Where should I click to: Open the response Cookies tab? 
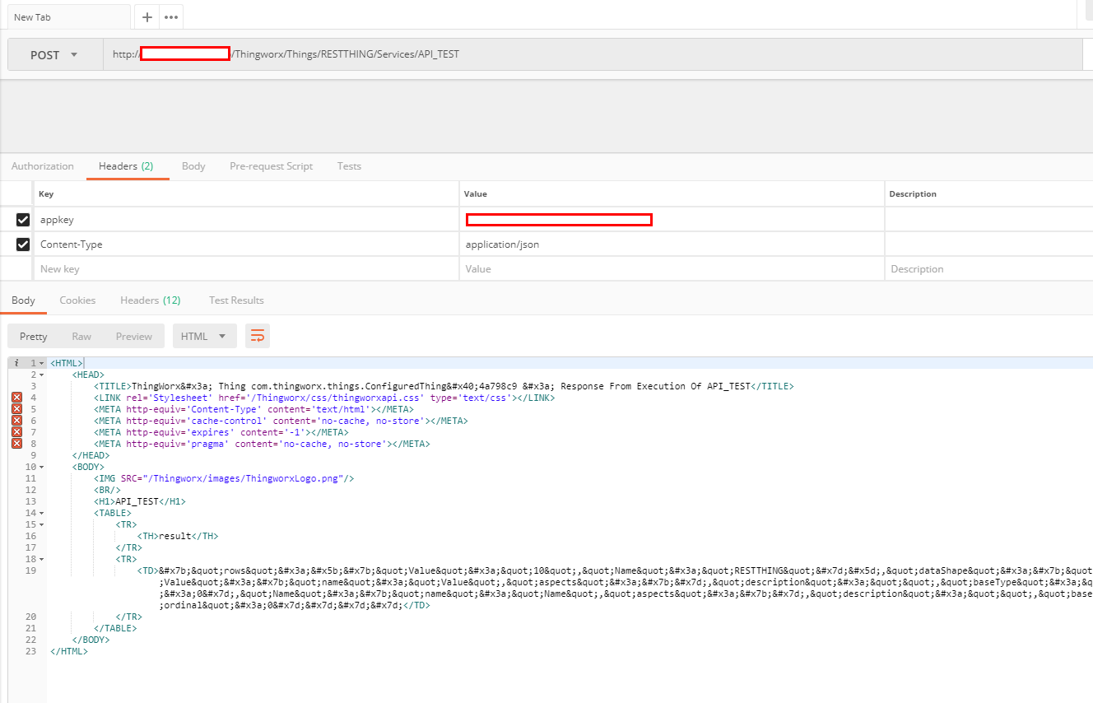coord(77,300)
